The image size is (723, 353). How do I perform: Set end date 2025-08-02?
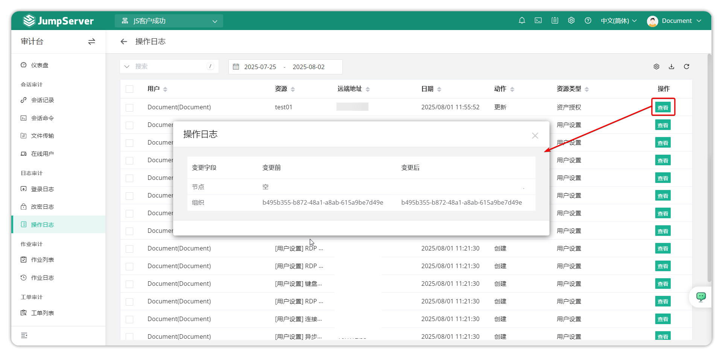[309, 67]
